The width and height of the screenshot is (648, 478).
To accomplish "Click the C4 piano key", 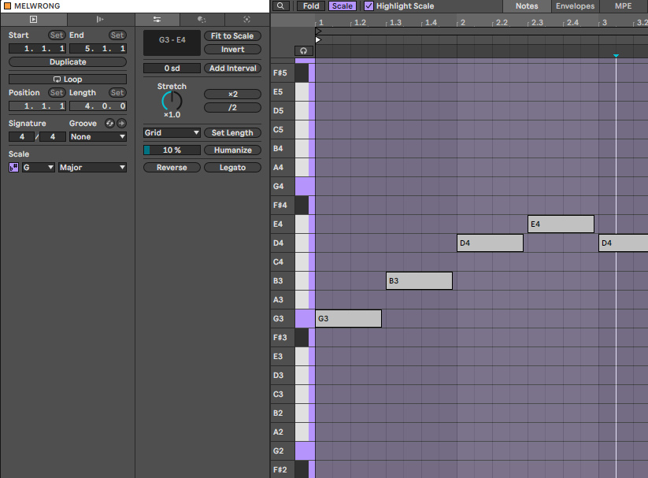I will point(302,261).
